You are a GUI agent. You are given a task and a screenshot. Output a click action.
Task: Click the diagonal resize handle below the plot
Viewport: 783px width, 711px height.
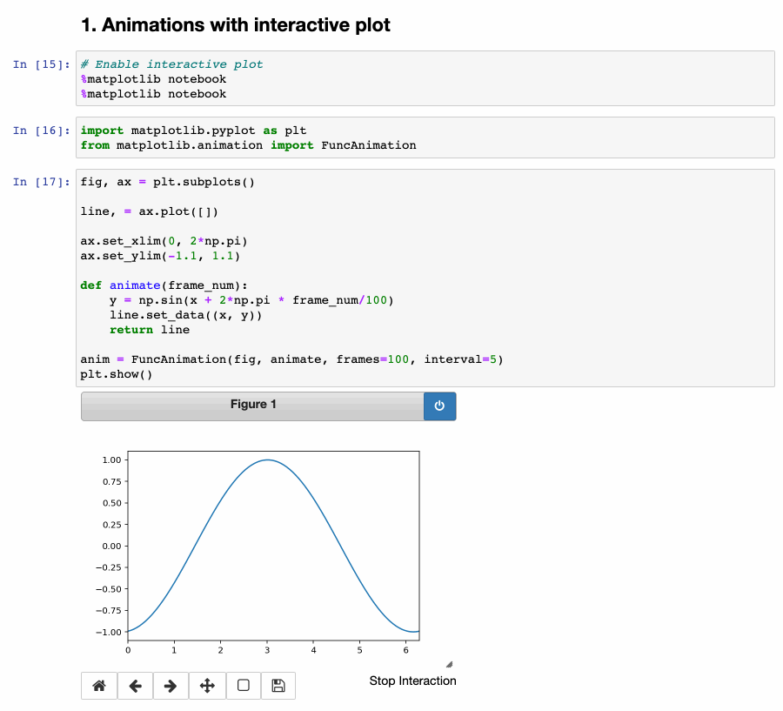pos(450,664)
